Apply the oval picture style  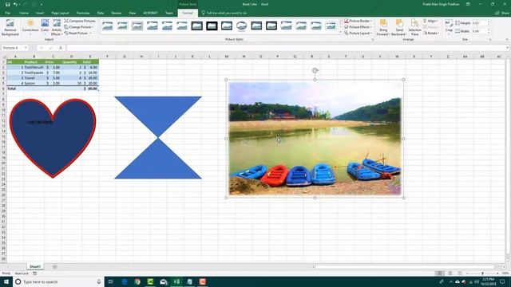241,26
